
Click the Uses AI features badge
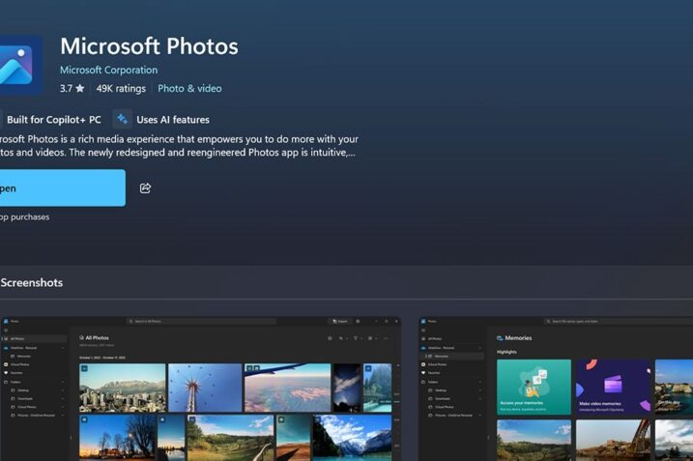click(x=172, y=120)
